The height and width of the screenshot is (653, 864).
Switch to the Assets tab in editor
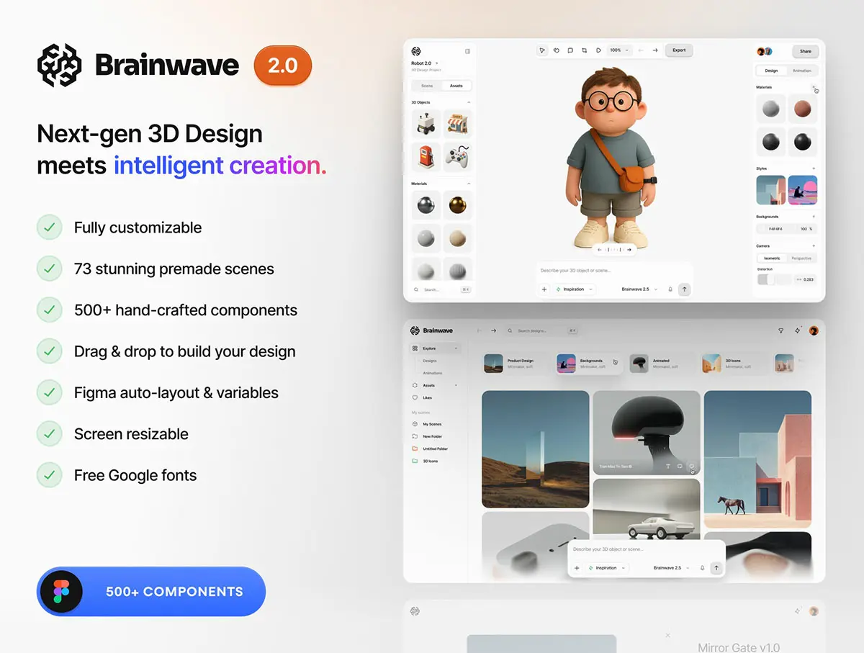click(456, 86)
